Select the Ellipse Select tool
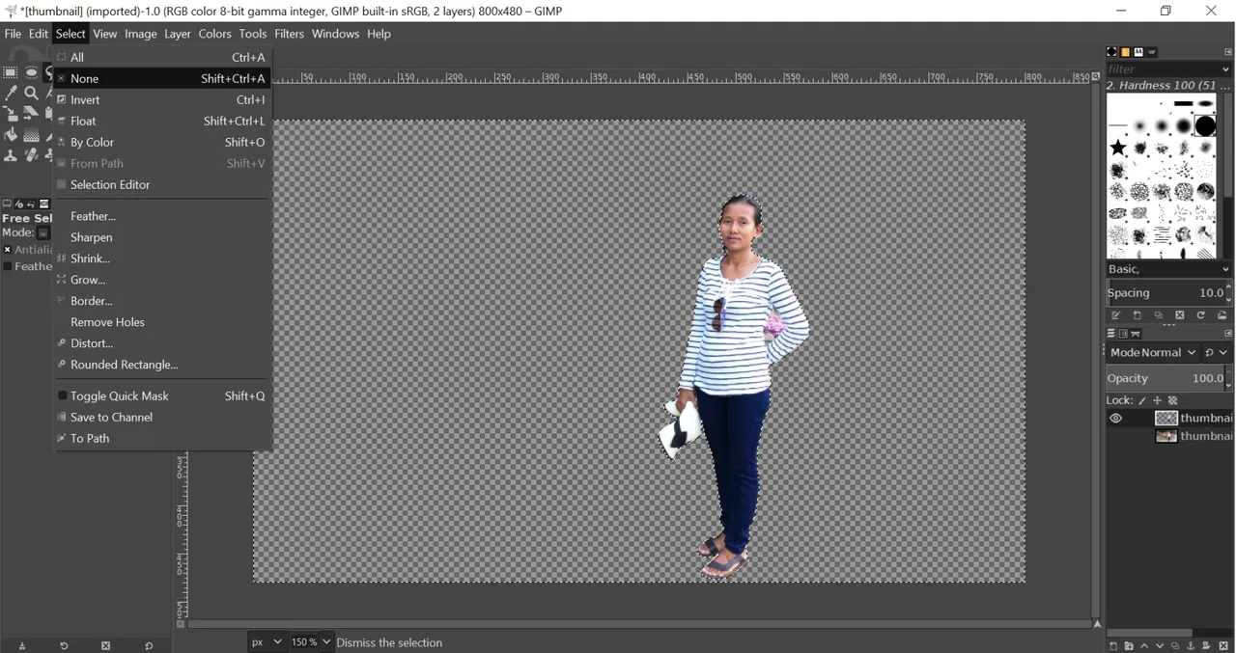The image size is (1236, 653). (31, 72)
